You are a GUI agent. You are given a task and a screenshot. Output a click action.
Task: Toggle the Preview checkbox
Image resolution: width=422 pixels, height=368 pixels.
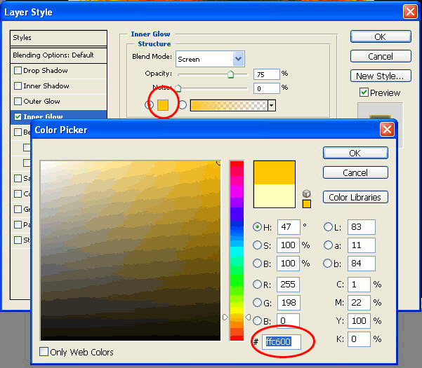364,93
